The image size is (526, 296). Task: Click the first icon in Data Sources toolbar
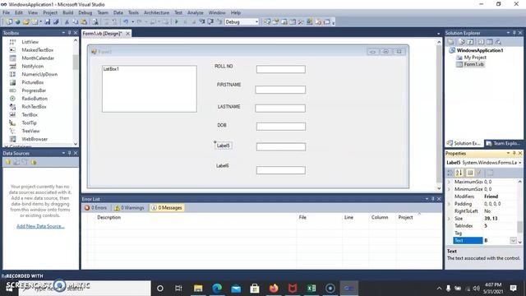point(7,162)
